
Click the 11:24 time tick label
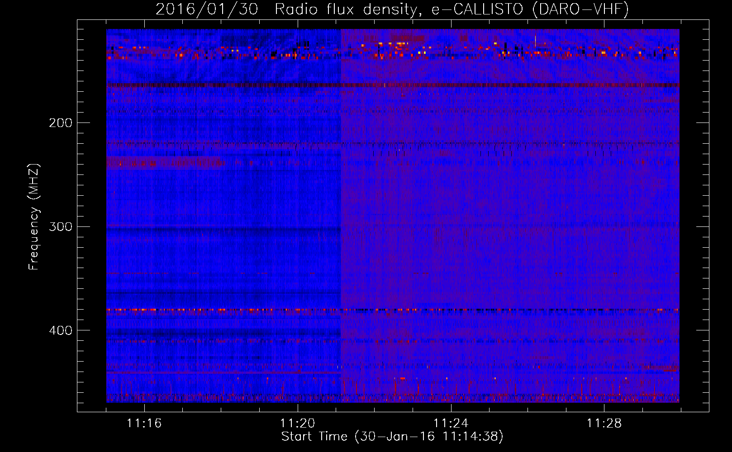[x=451, y=424]
